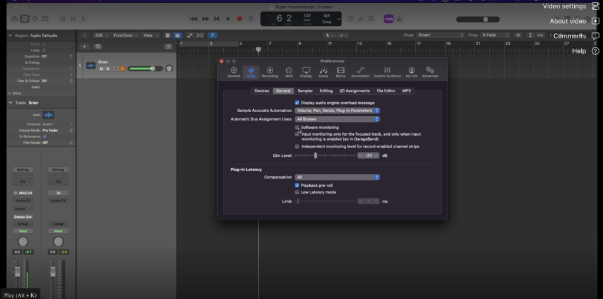Image resolution: width=603 pixels, height=299 pixels.
Task: Open the Automatic Bus Assignment Uses dropdown
Action: 337,119
